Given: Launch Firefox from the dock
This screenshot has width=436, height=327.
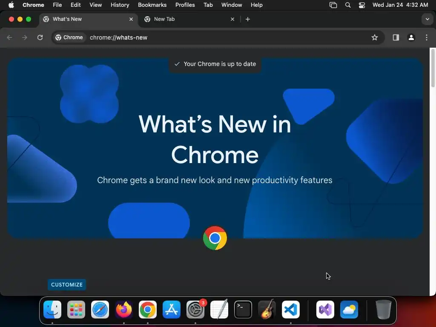Looking at the screenshot, I should (124, 310).
